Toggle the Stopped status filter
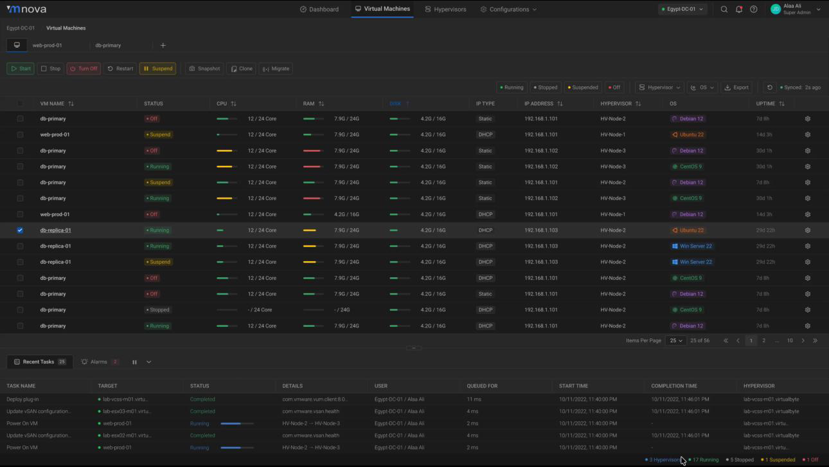The width and height of the screenshot is (829, 467). click(546, 87)
